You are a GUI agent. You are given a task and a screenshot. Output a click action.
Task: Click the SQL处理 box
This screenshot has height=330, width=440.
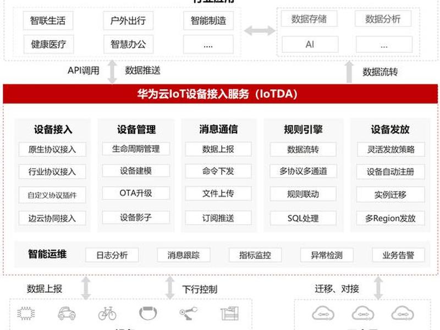pyautogui.click(x=303, y=218)
